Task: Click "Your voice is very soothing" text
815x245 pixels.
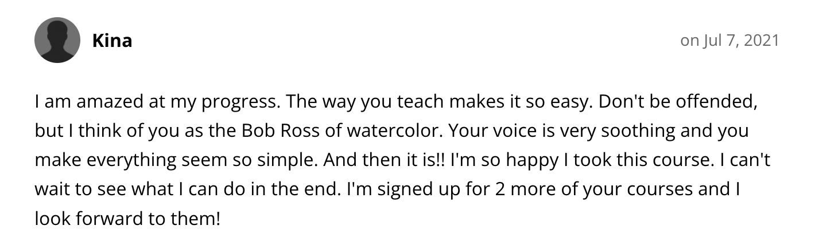Action: (x=556, y=131)
